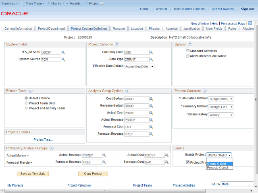Click the Save as Template button
The height and width of the screenshot is (193, 258).
(x=33, y=174)
